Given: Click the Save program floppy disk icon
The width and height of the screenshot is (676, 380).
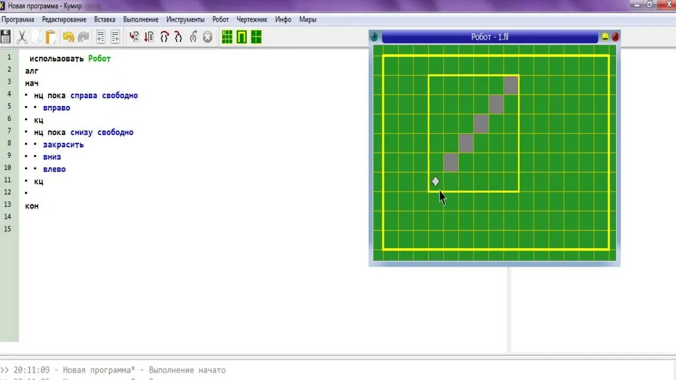Looking at the screenshot, I should [5, 37].
